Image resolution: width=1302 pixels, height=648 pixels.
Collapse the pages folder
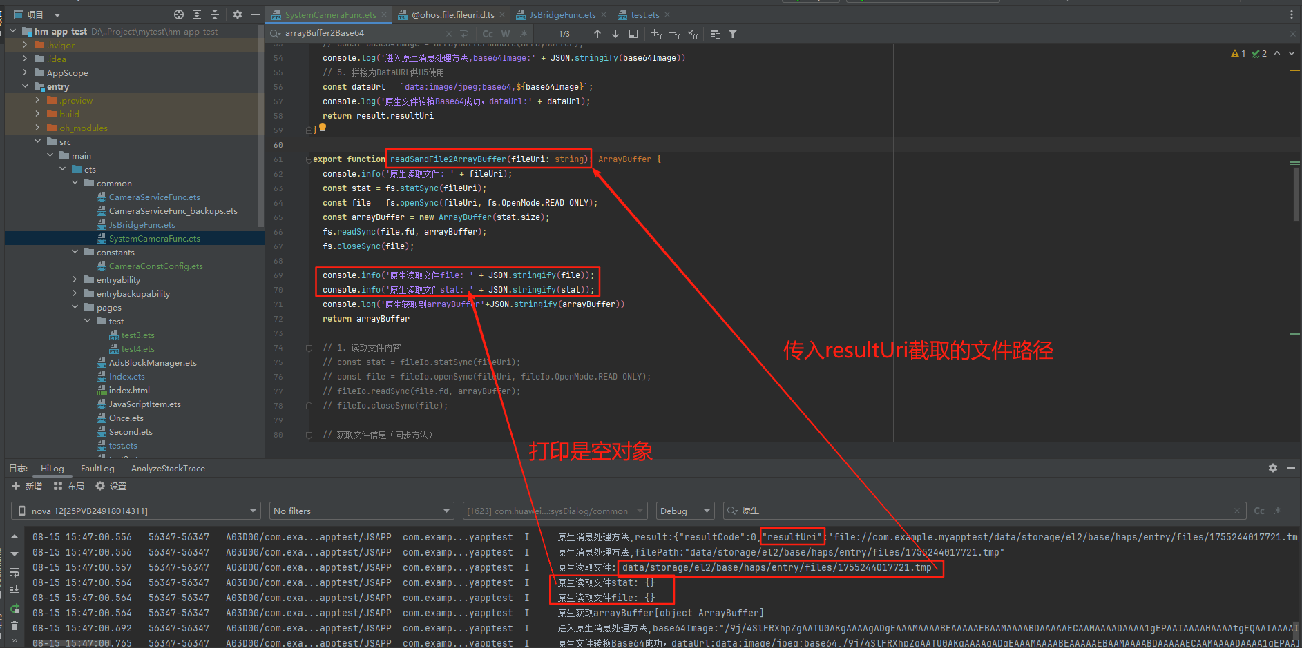75,307
